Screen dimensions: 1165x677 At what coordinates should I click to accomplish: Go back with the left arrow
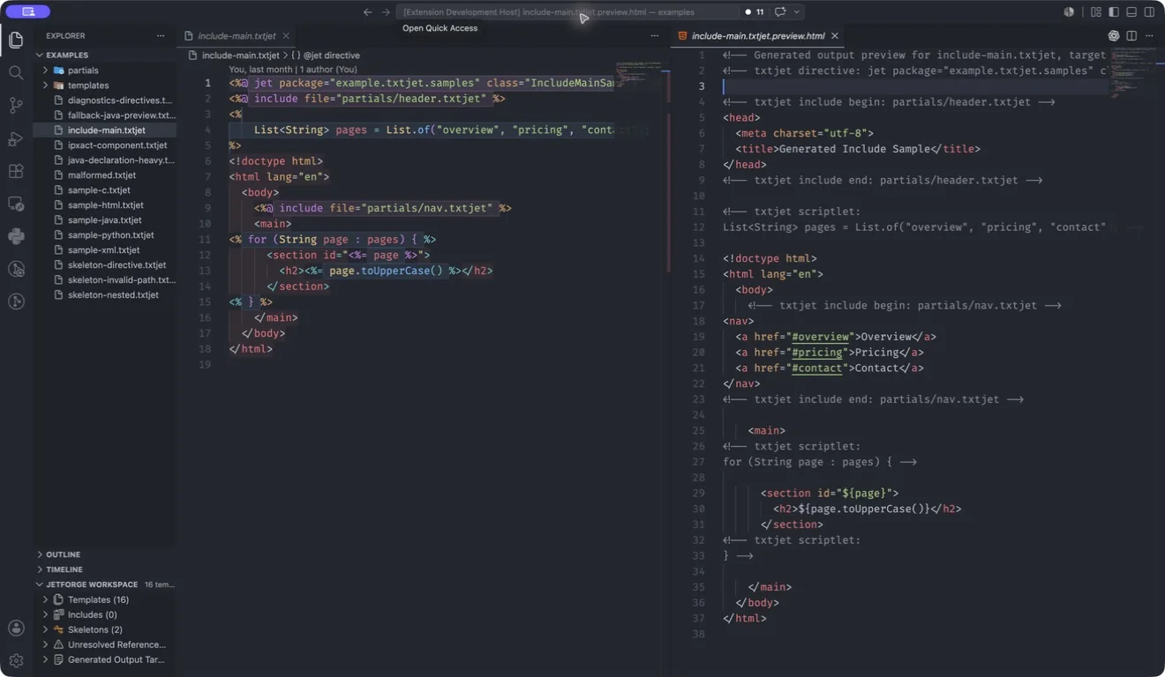(367, 12)
